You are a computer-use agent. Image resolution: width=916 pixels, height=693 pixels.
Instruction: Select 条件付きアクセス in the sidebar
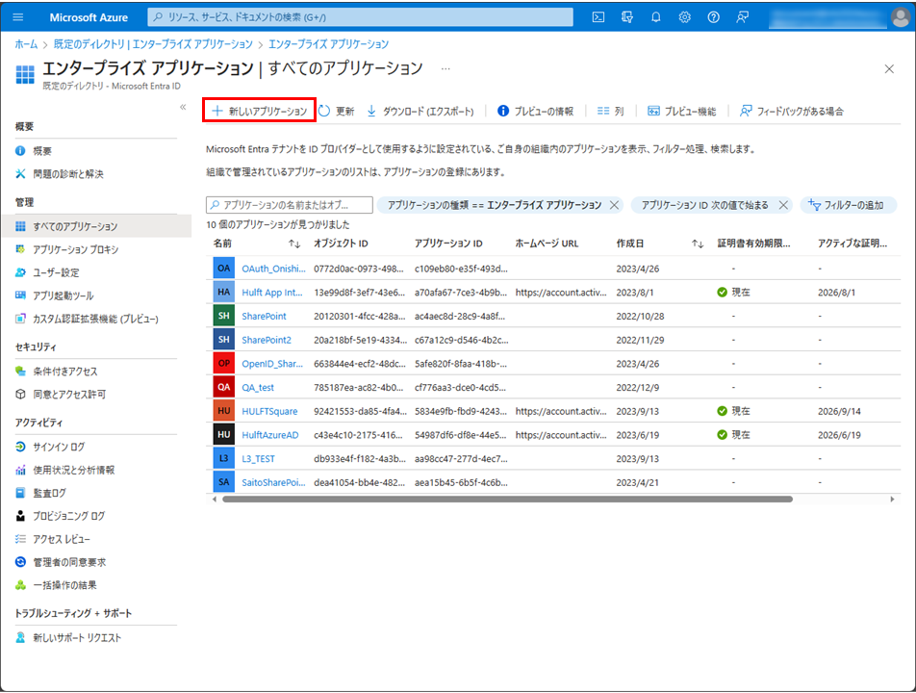point(64,372)
